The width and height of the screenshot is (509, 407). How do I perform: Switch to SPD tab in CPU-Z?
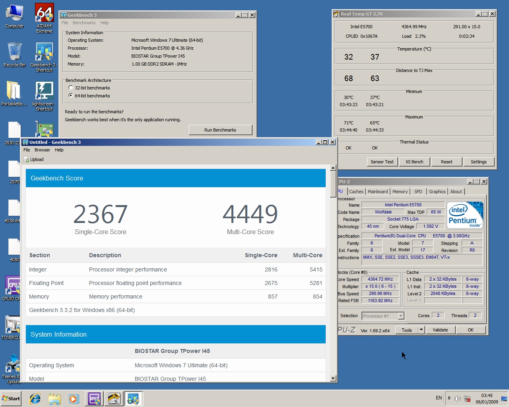418,192
